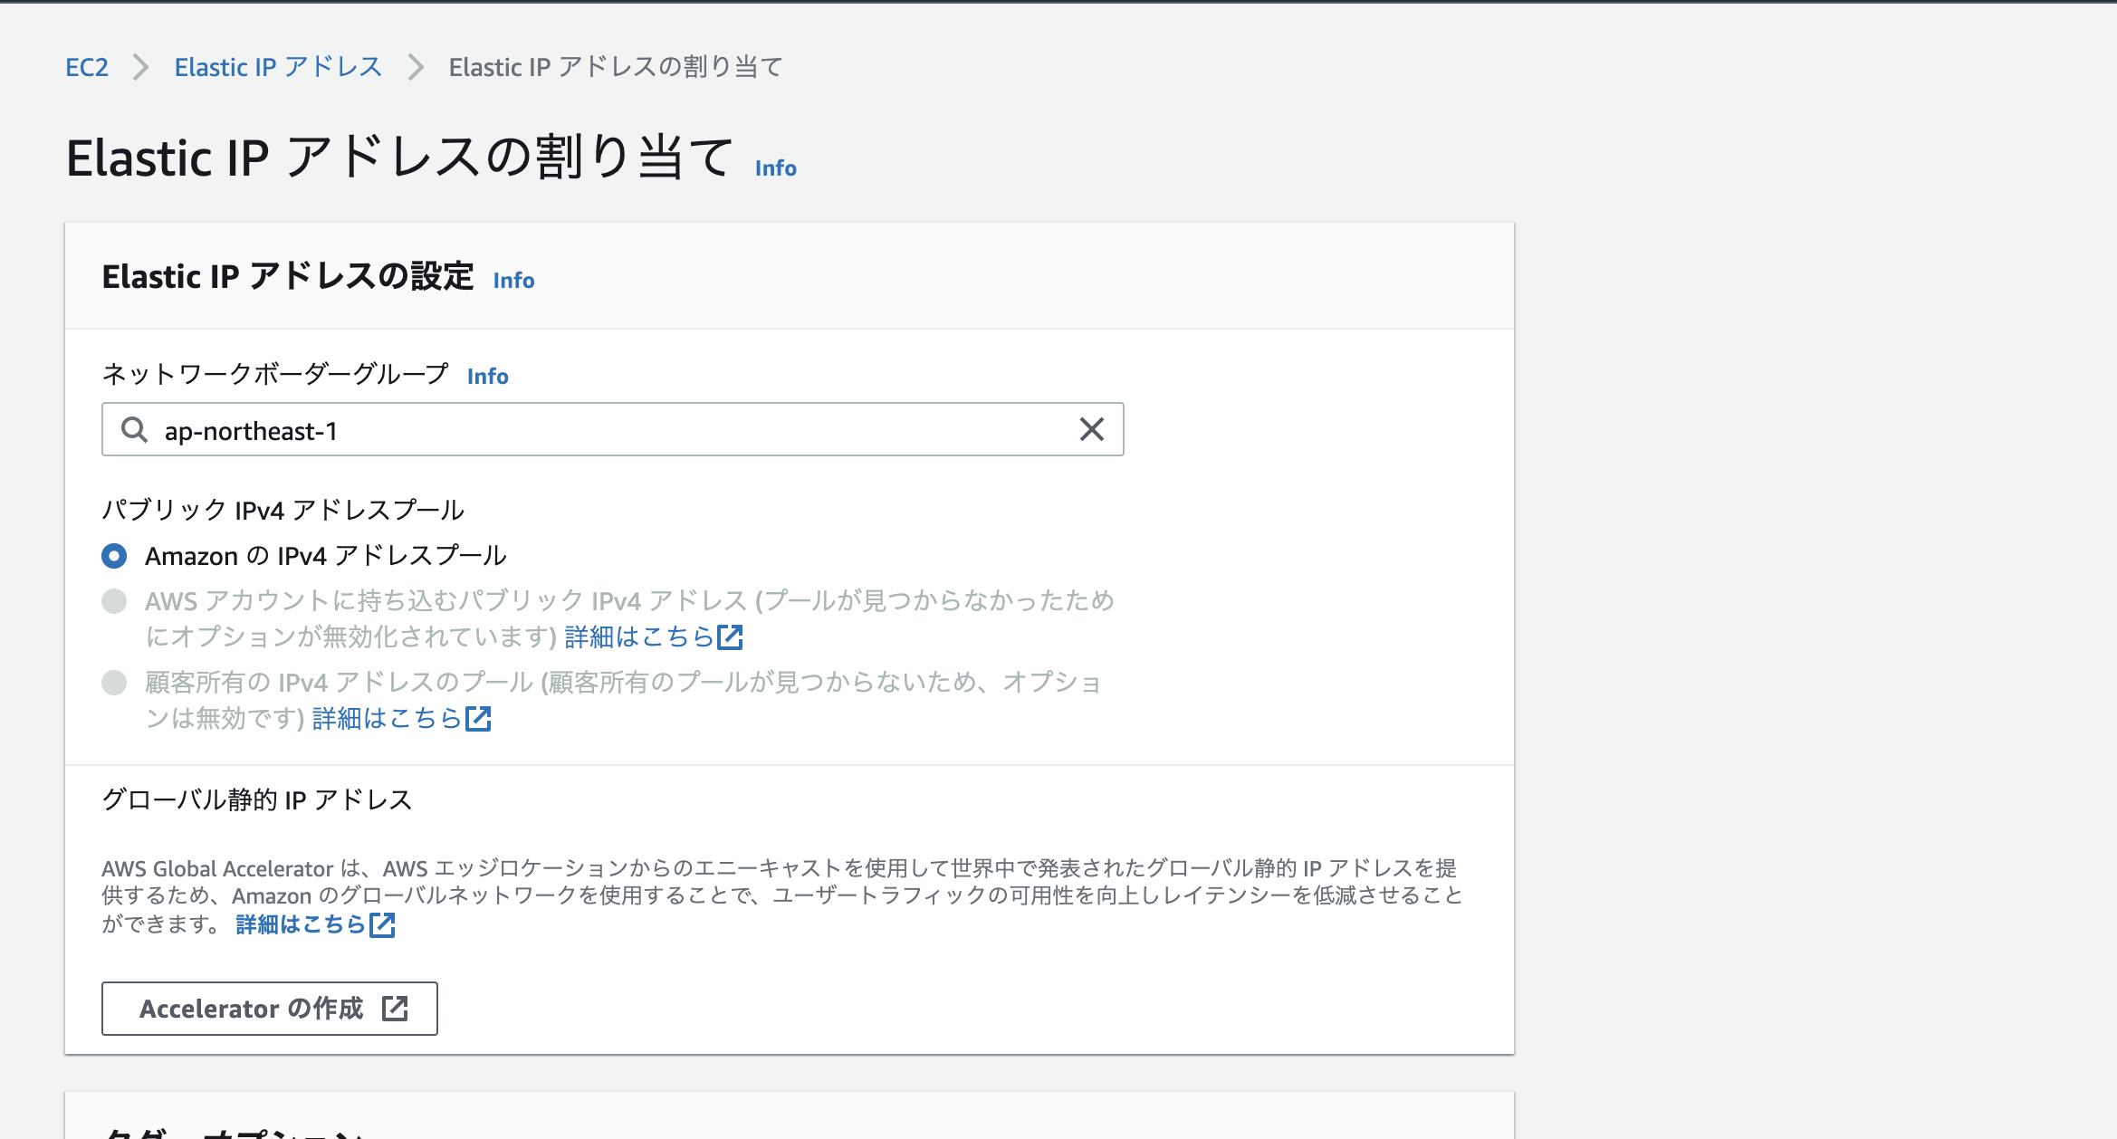This screenshot has height=1139, width=2117.
Task: Click external link icon after Global Accelerator 詳細はこちら
Action: click(383, 924)
